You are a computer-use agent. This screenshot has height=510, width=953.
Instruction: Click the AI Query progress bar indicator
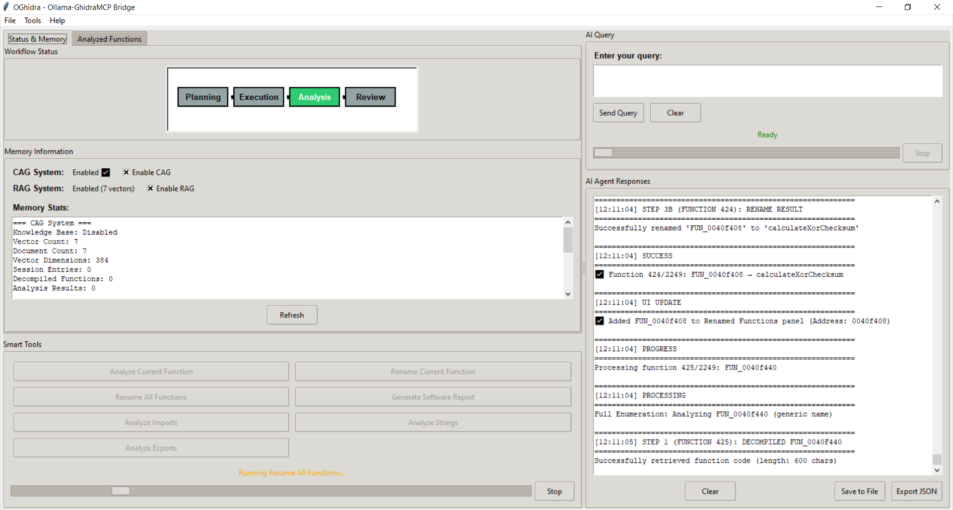pos(604,153)
